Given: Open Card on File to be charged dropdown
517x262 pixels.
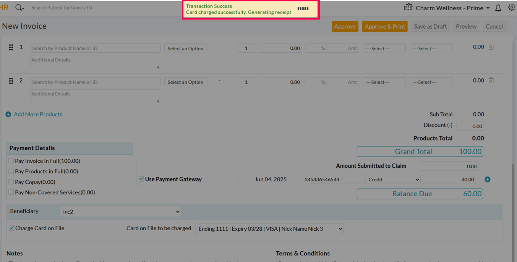Looking at the screenshot, I should point(269,229).
